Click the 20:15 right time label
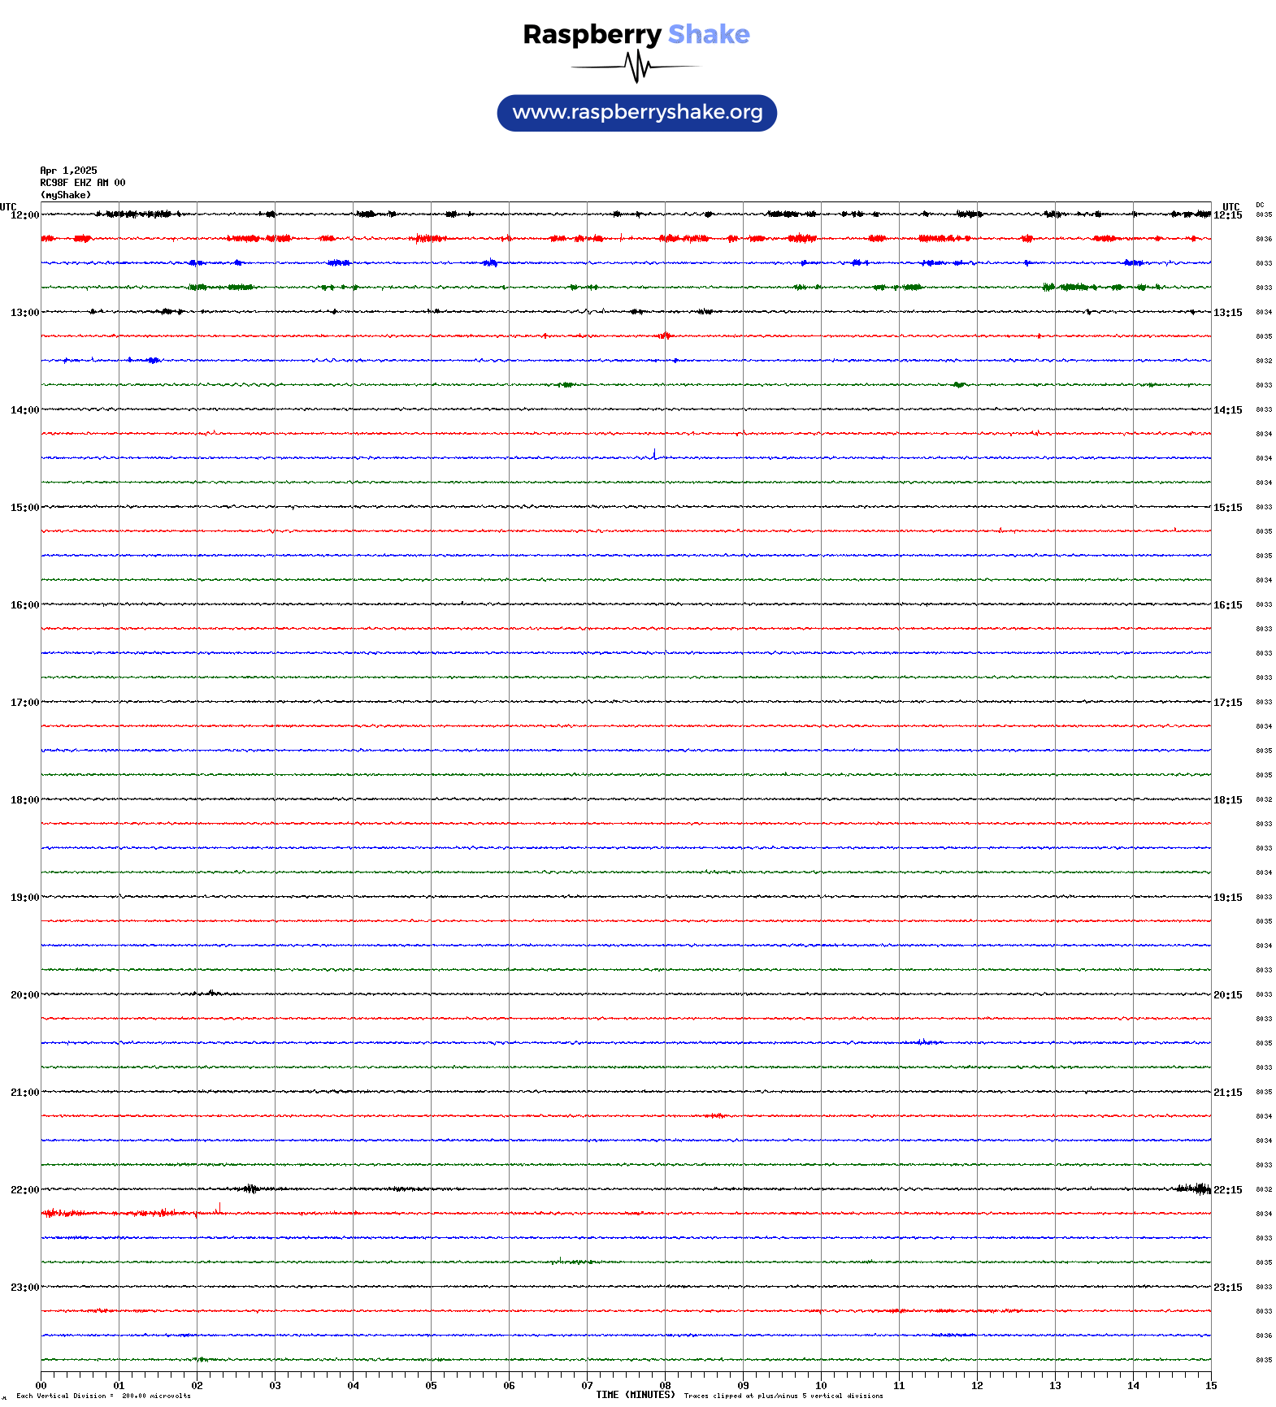The image size is (1276, 1407). pos(1228,995)
